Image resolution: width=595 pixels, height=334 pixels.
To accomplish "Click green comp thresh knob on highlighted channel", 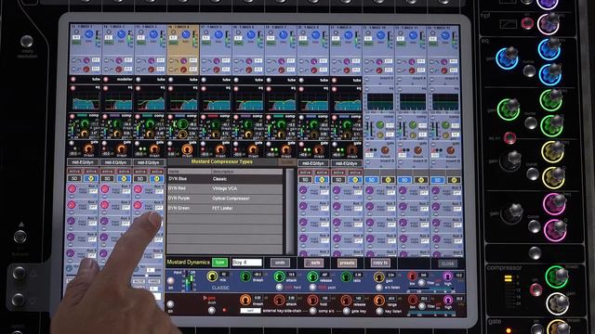I will pyautogui.click(x=182, y=124).
